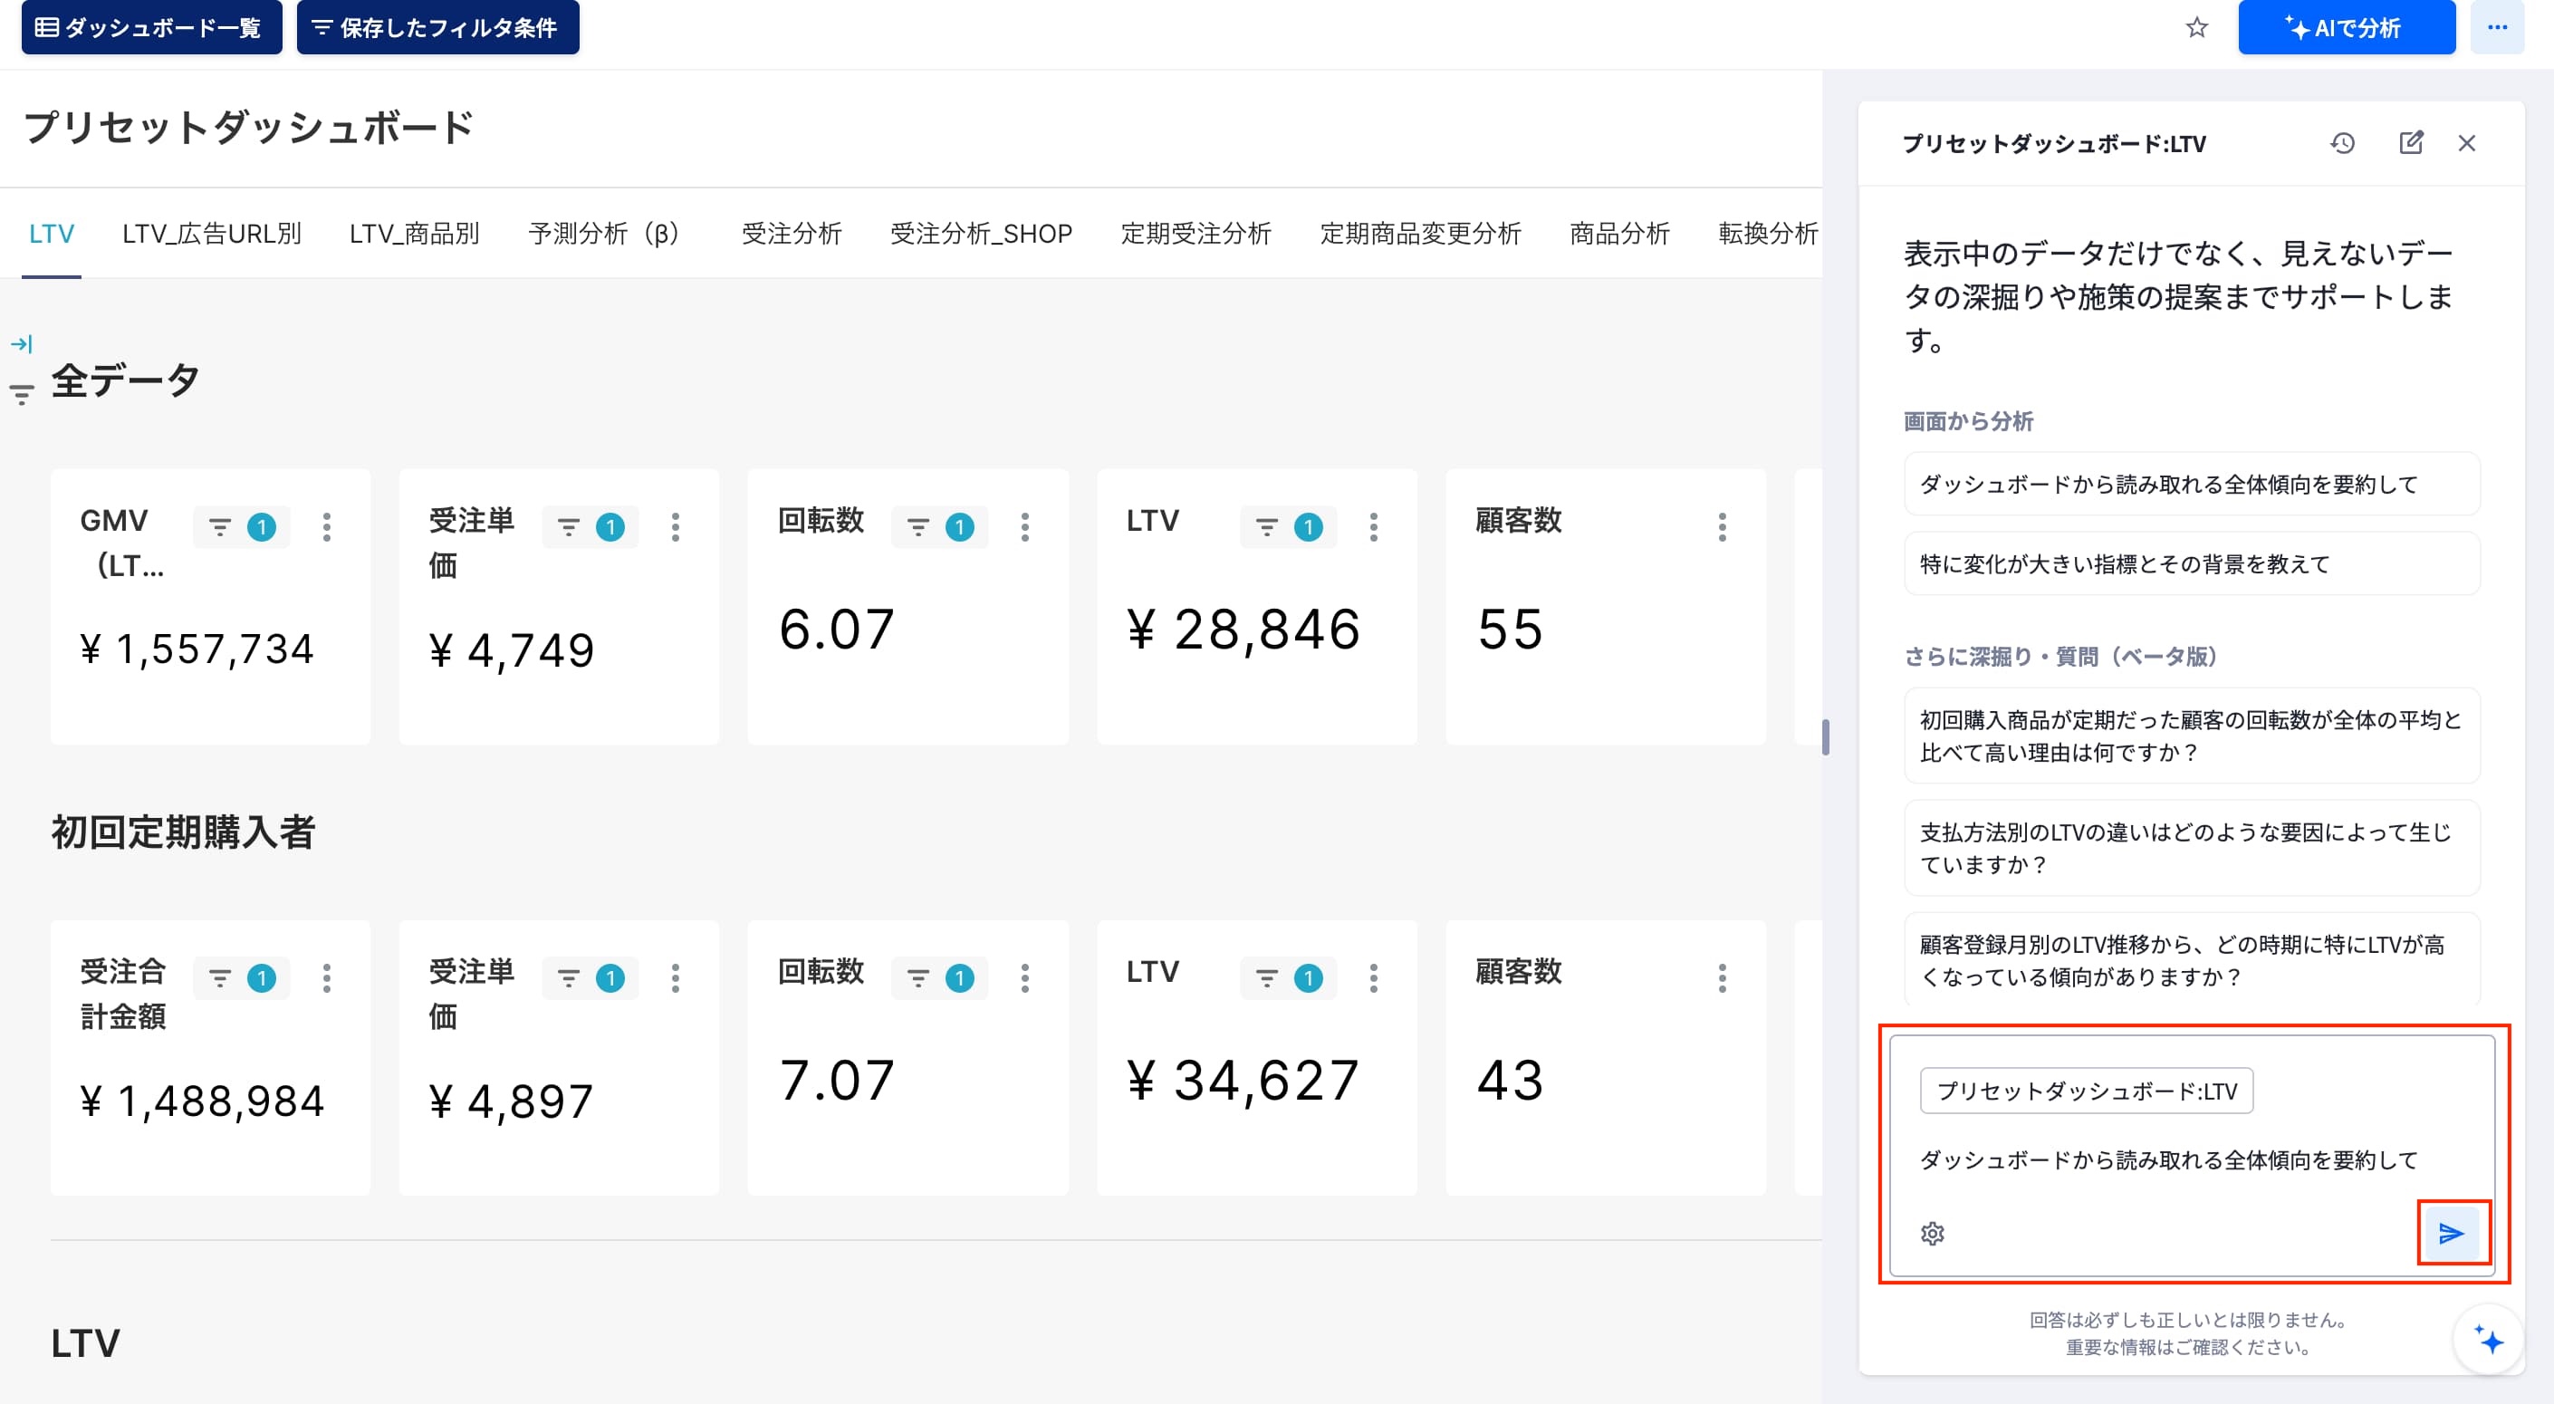Open filter on GMV card in 全データ

(x=241, y=526)
